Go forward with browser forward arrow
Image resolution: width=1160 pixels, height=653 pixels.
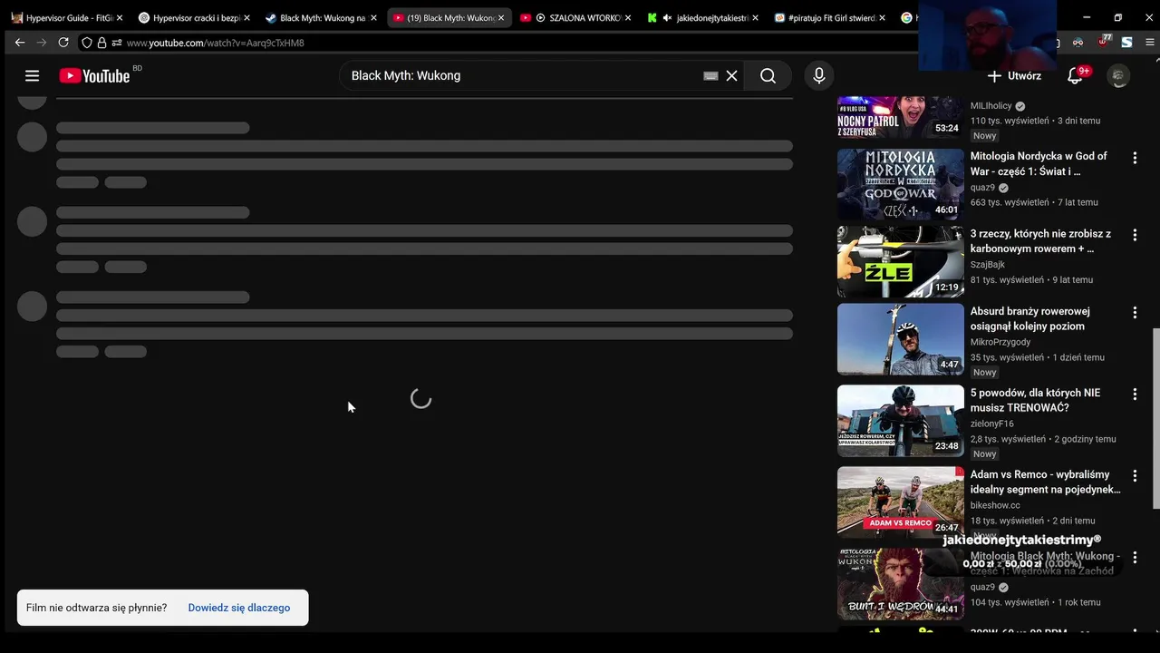[42, 43]
